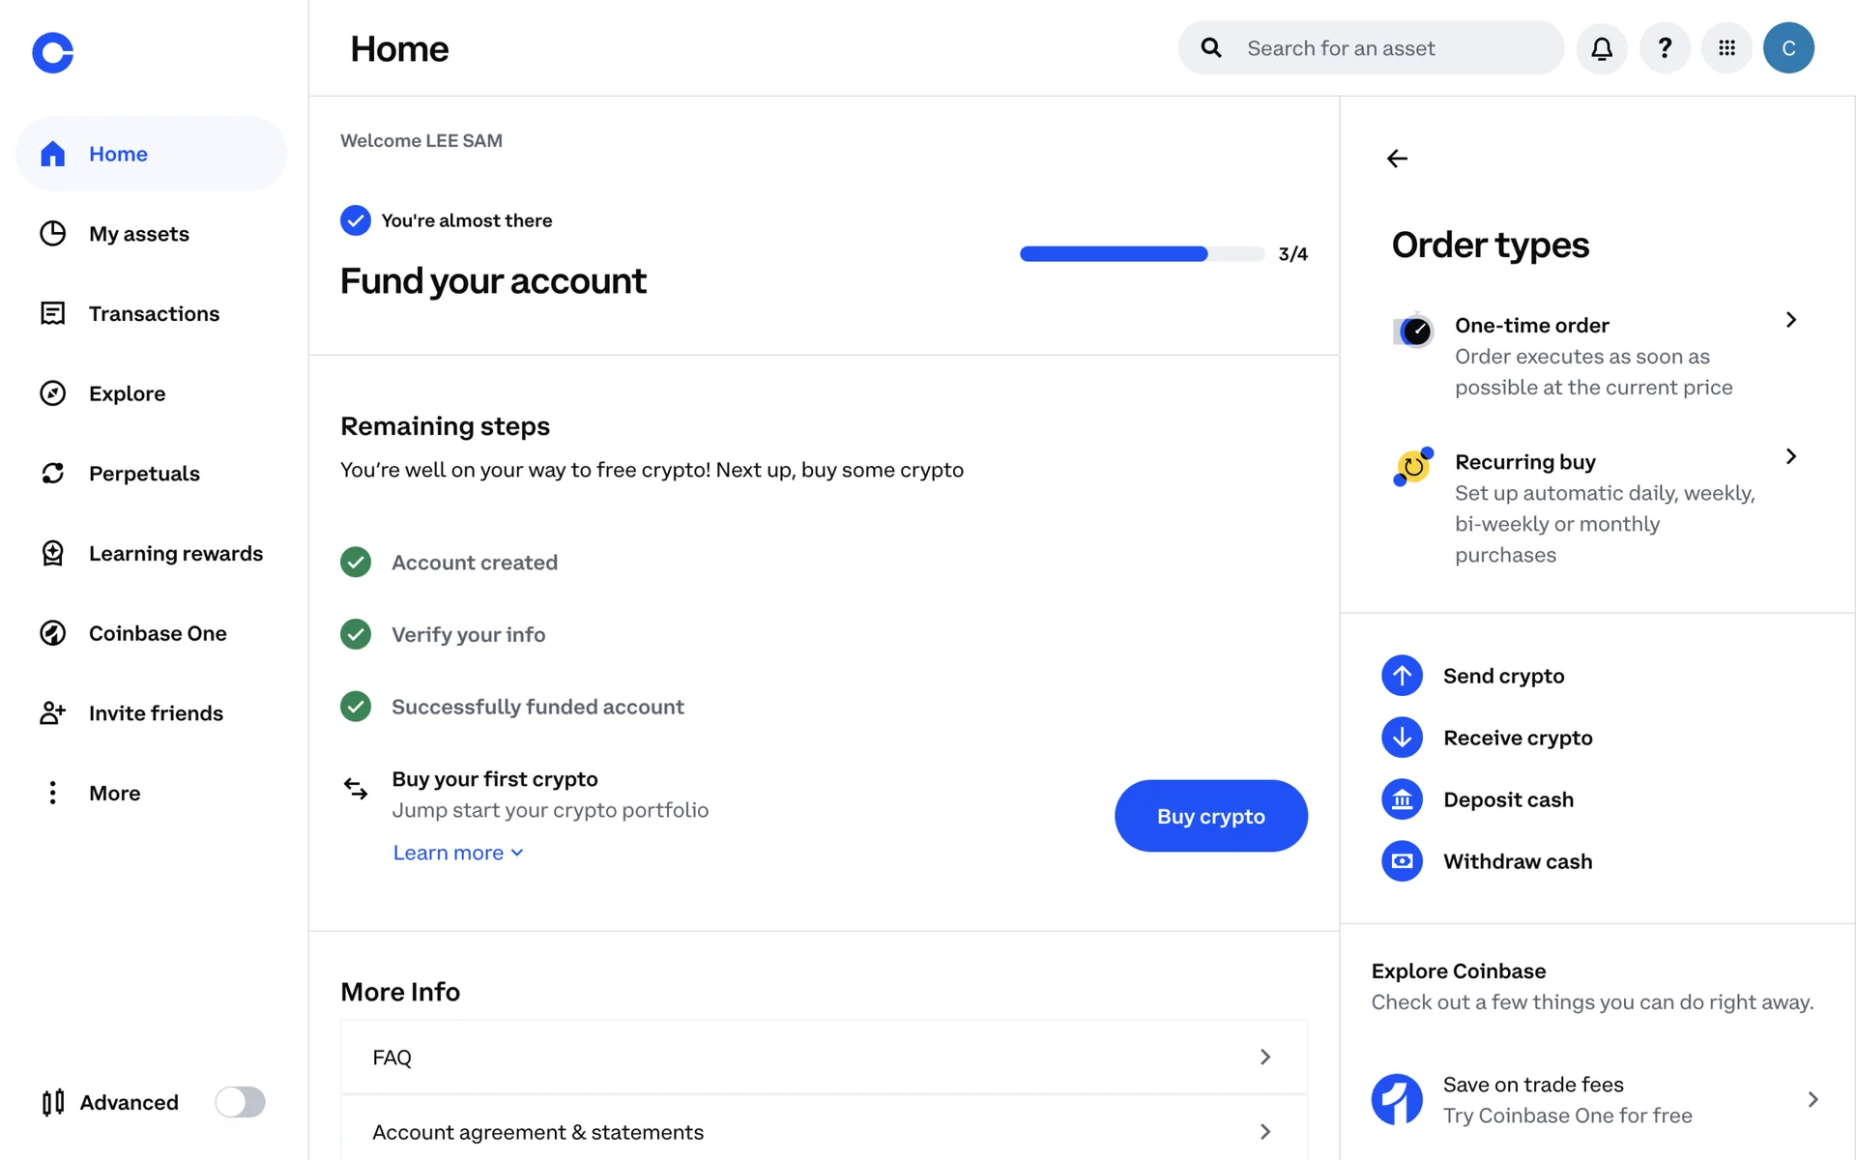The width and height of the screenshot is (1856, 1160).
Task: Toggle the Advanced mode switch
Action: [240, 1102]
